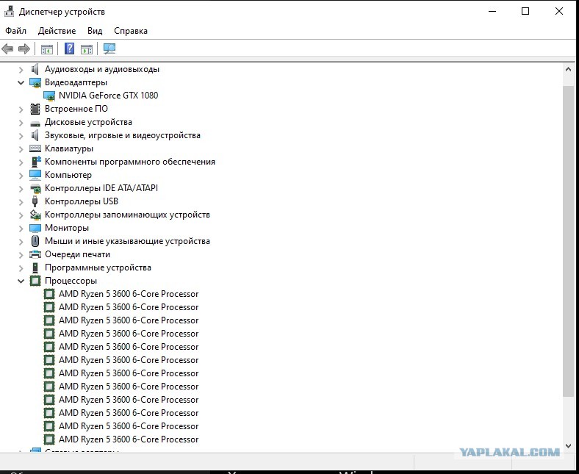Click the keyboard icon beside Клавиатуры

35,148
